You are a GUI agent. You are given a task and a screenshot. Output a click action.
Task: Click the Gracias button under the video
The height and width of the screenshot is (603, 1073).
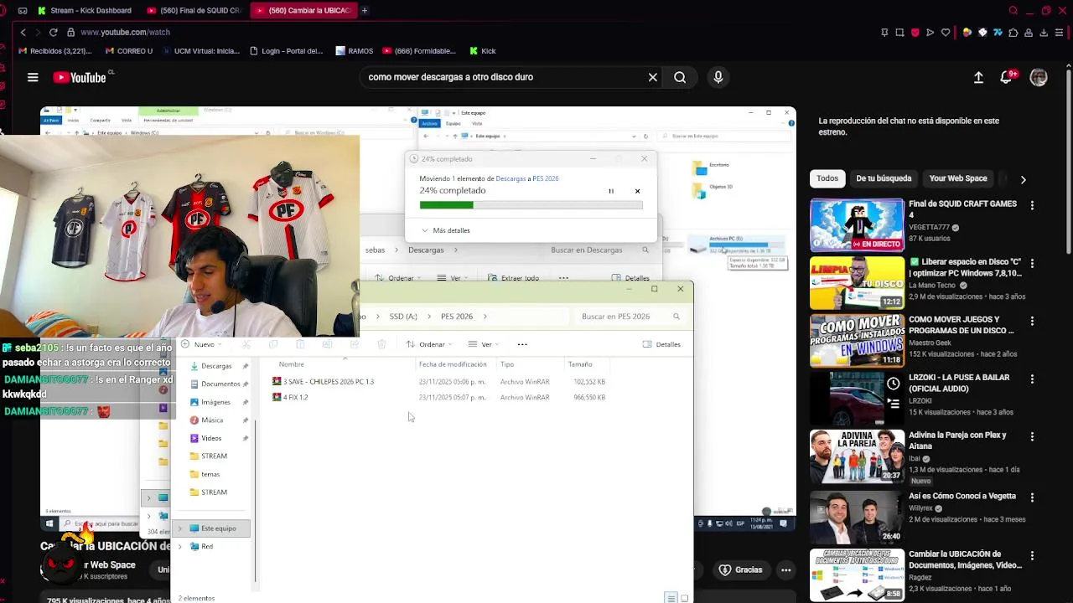click(741, 569)
